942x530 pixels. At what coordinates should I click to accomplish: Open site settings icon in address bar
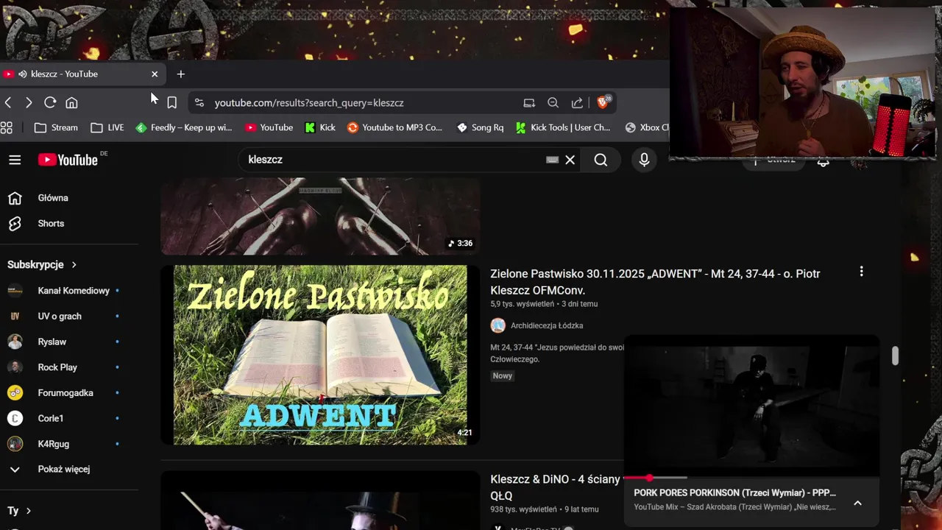[x=199, y=103]
